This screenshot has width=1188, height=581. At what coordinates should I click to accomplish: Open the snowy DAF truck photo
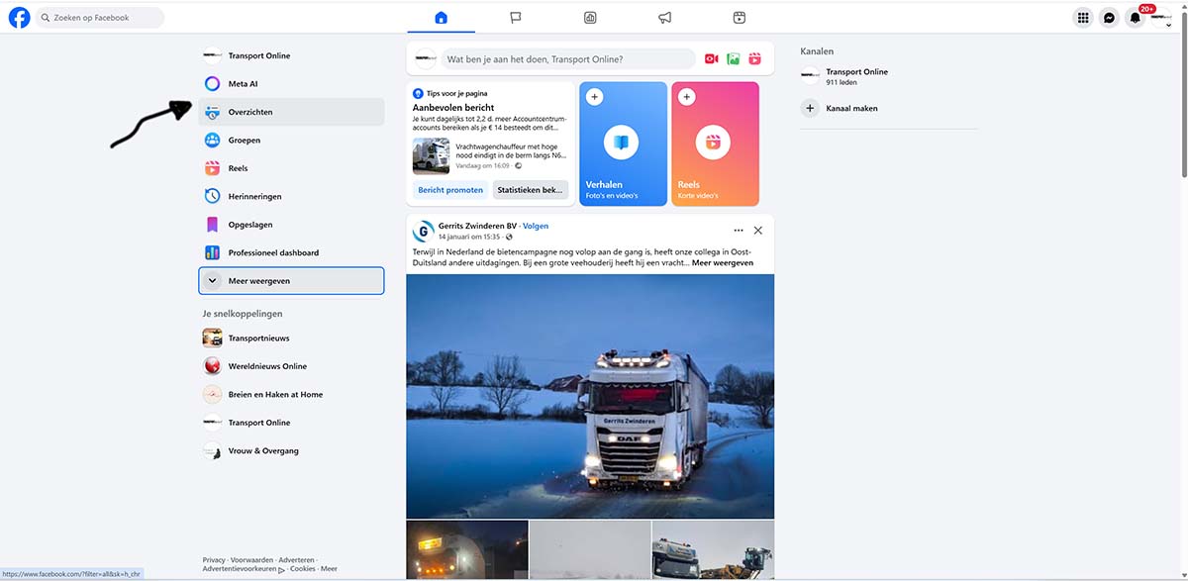(590, 396)
